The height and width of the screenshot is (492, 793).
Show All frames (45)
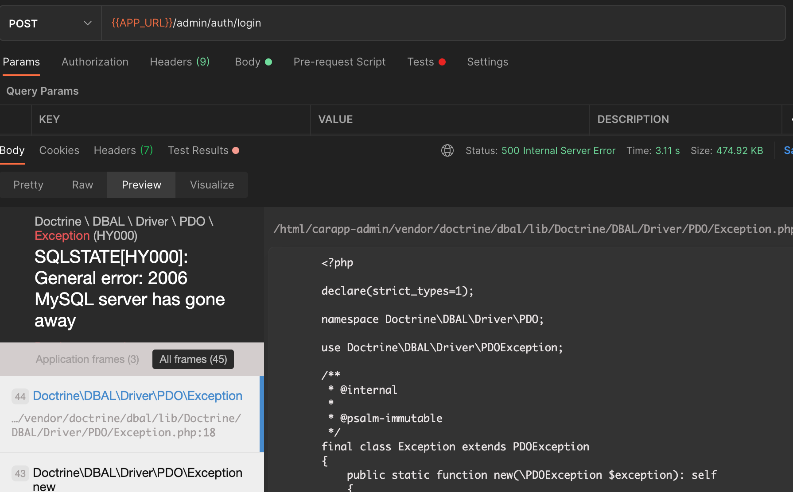click(193, 359)
